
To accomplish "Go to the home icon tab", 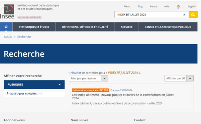I will tap(6, 27).
